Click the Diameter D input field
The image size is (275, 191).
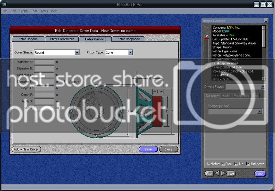tap(44, 81)
